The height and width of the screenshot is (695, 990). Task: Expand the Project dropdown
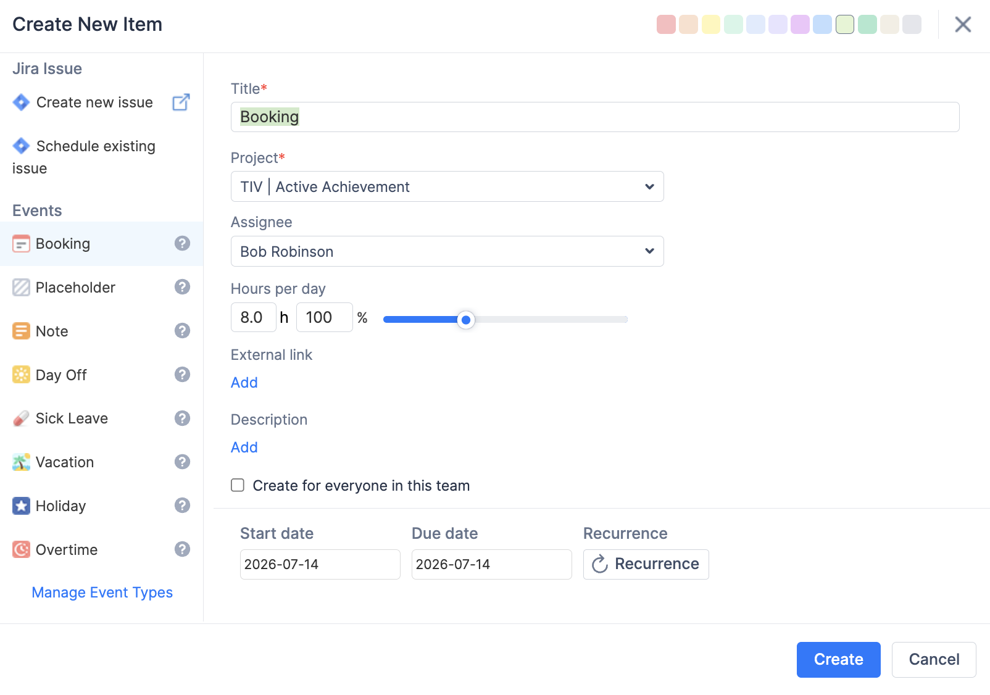(x=447, y=186)
